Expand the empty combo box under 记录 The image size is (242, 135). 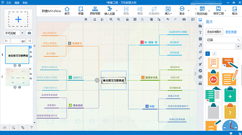coord(238,47)
